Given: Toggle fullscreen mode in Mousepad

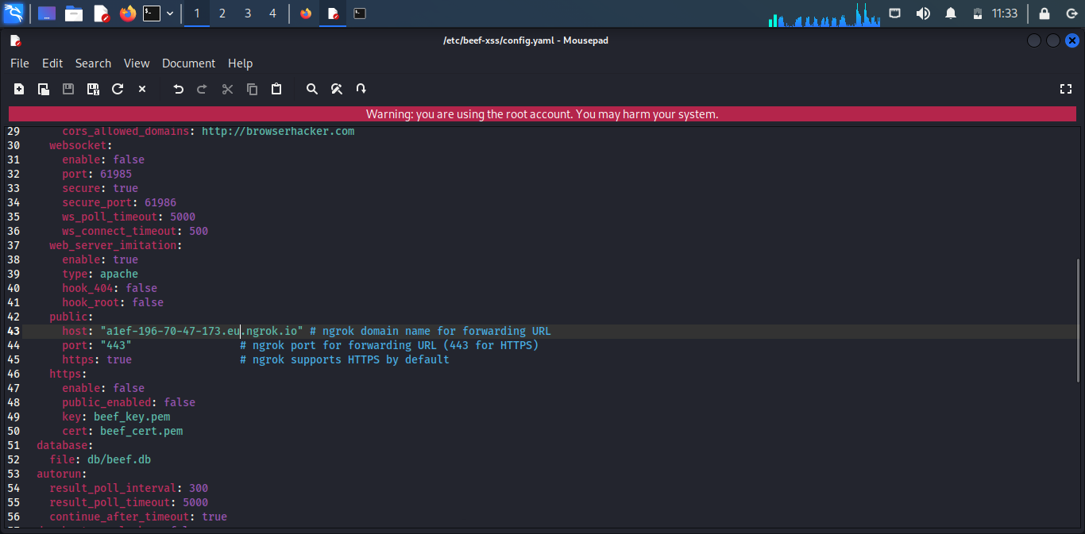Looking at the screenshot, I should (x=1067, y=89).
